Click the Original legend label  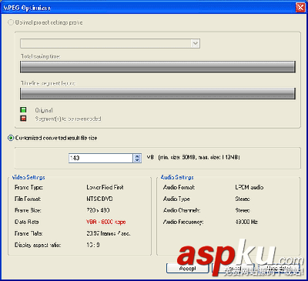tap(44, 110)
